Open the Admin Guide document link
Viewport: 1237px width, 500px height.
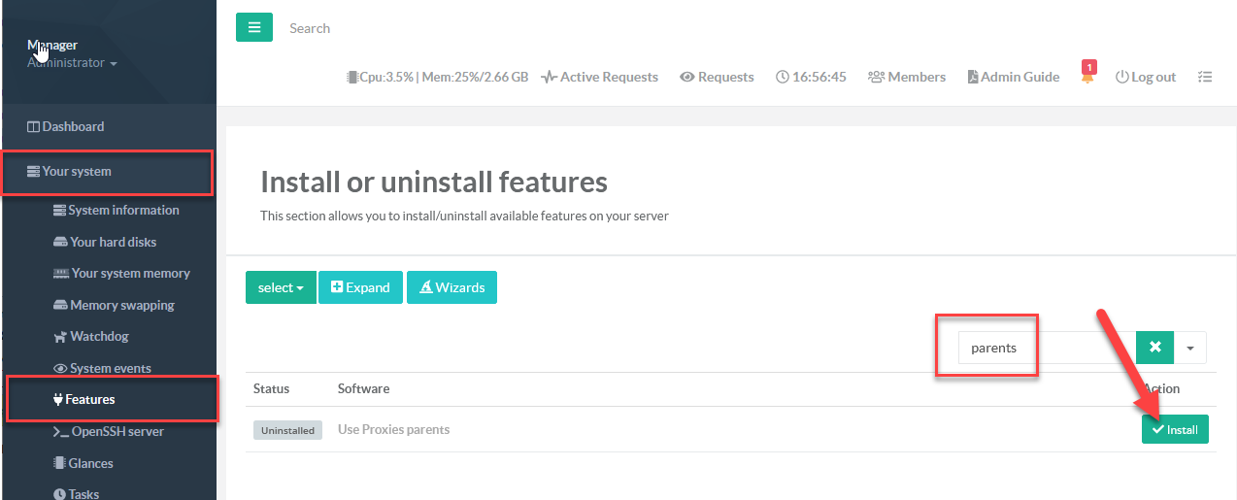[x=1014, y=77]
